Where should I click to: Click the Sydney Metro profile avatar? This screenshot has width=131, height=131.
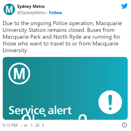point(9,9)
